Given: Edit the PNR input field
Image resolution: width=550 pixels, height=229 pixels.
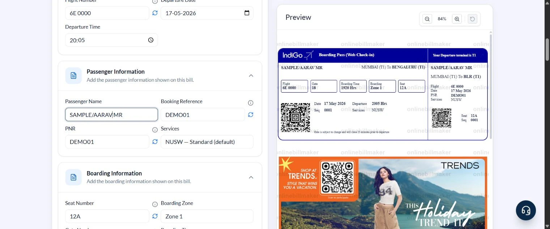Looking at the screenshot, I should click(x=107, y=142).
